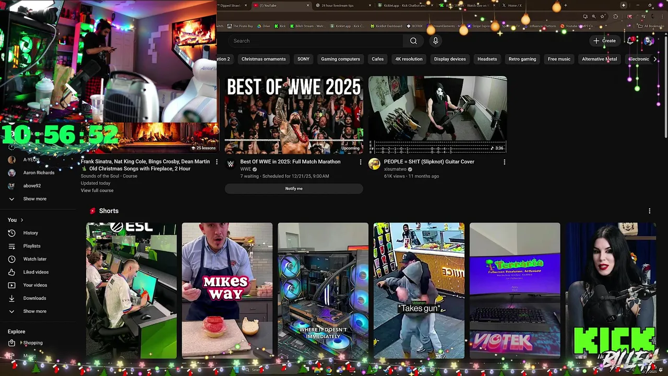Screen dimensions: 668x376
Task: Select Display devices chip
Action: (450, 59)
